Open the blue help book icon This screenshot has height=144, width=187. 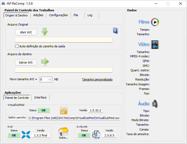116,30
